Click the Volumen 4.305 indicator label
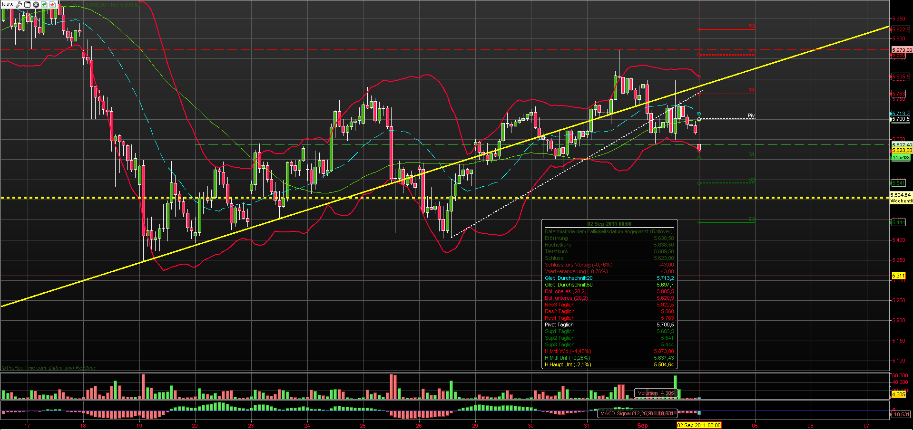Viewport: 913px width, 430px height. point(655,393)
